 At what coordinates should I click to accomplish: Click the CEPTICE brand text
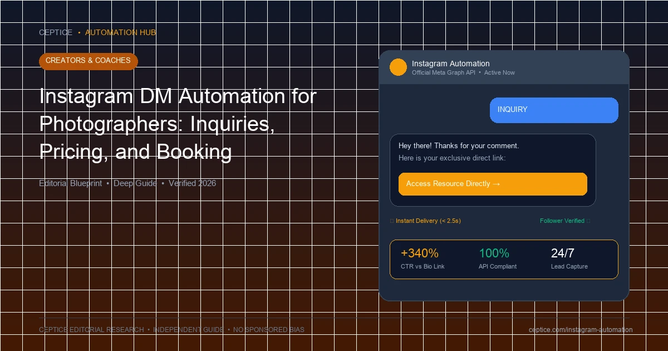(56, 32)
